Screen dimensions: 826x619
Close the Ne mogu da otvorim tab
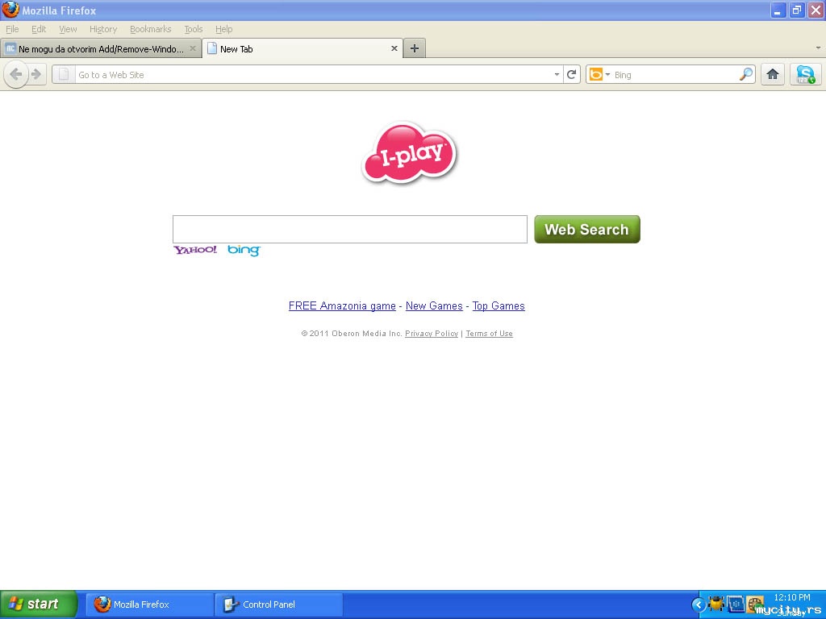coord(193,48)
